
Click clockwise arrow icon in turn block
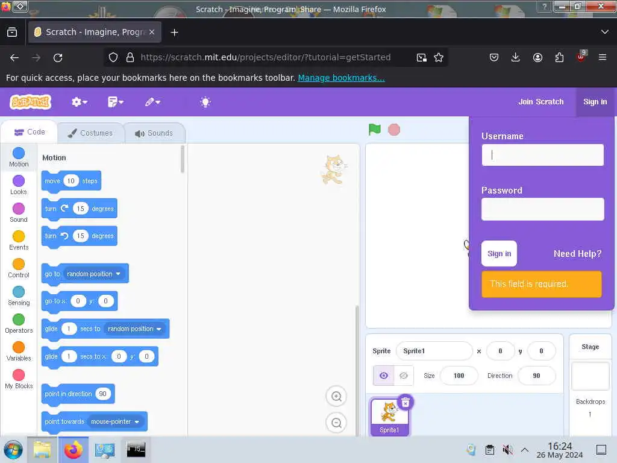[x=64, y=208]
